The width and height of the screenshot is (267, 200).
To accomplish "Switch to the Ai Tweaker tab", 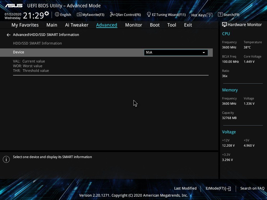I will (77, 25).
